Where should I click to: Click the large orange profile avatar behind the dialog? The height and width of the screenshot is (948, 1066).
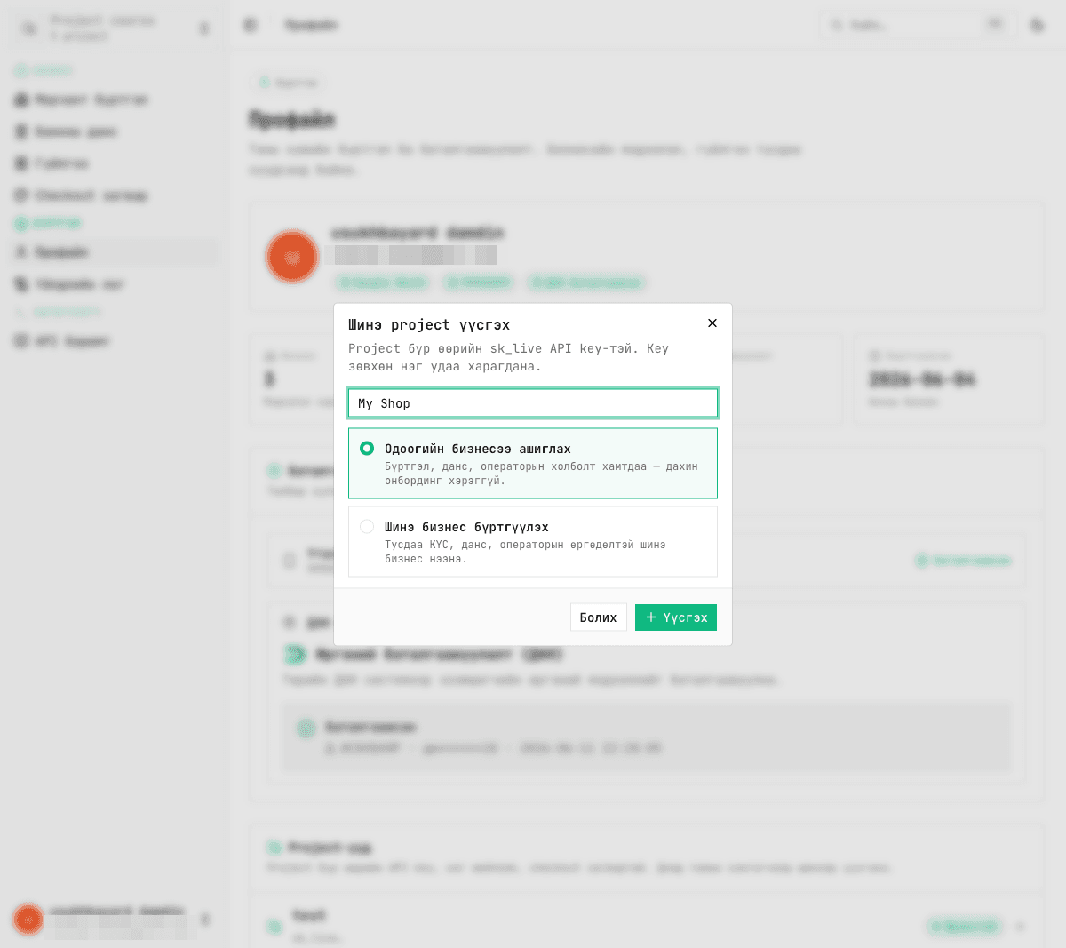click(292, 258)
